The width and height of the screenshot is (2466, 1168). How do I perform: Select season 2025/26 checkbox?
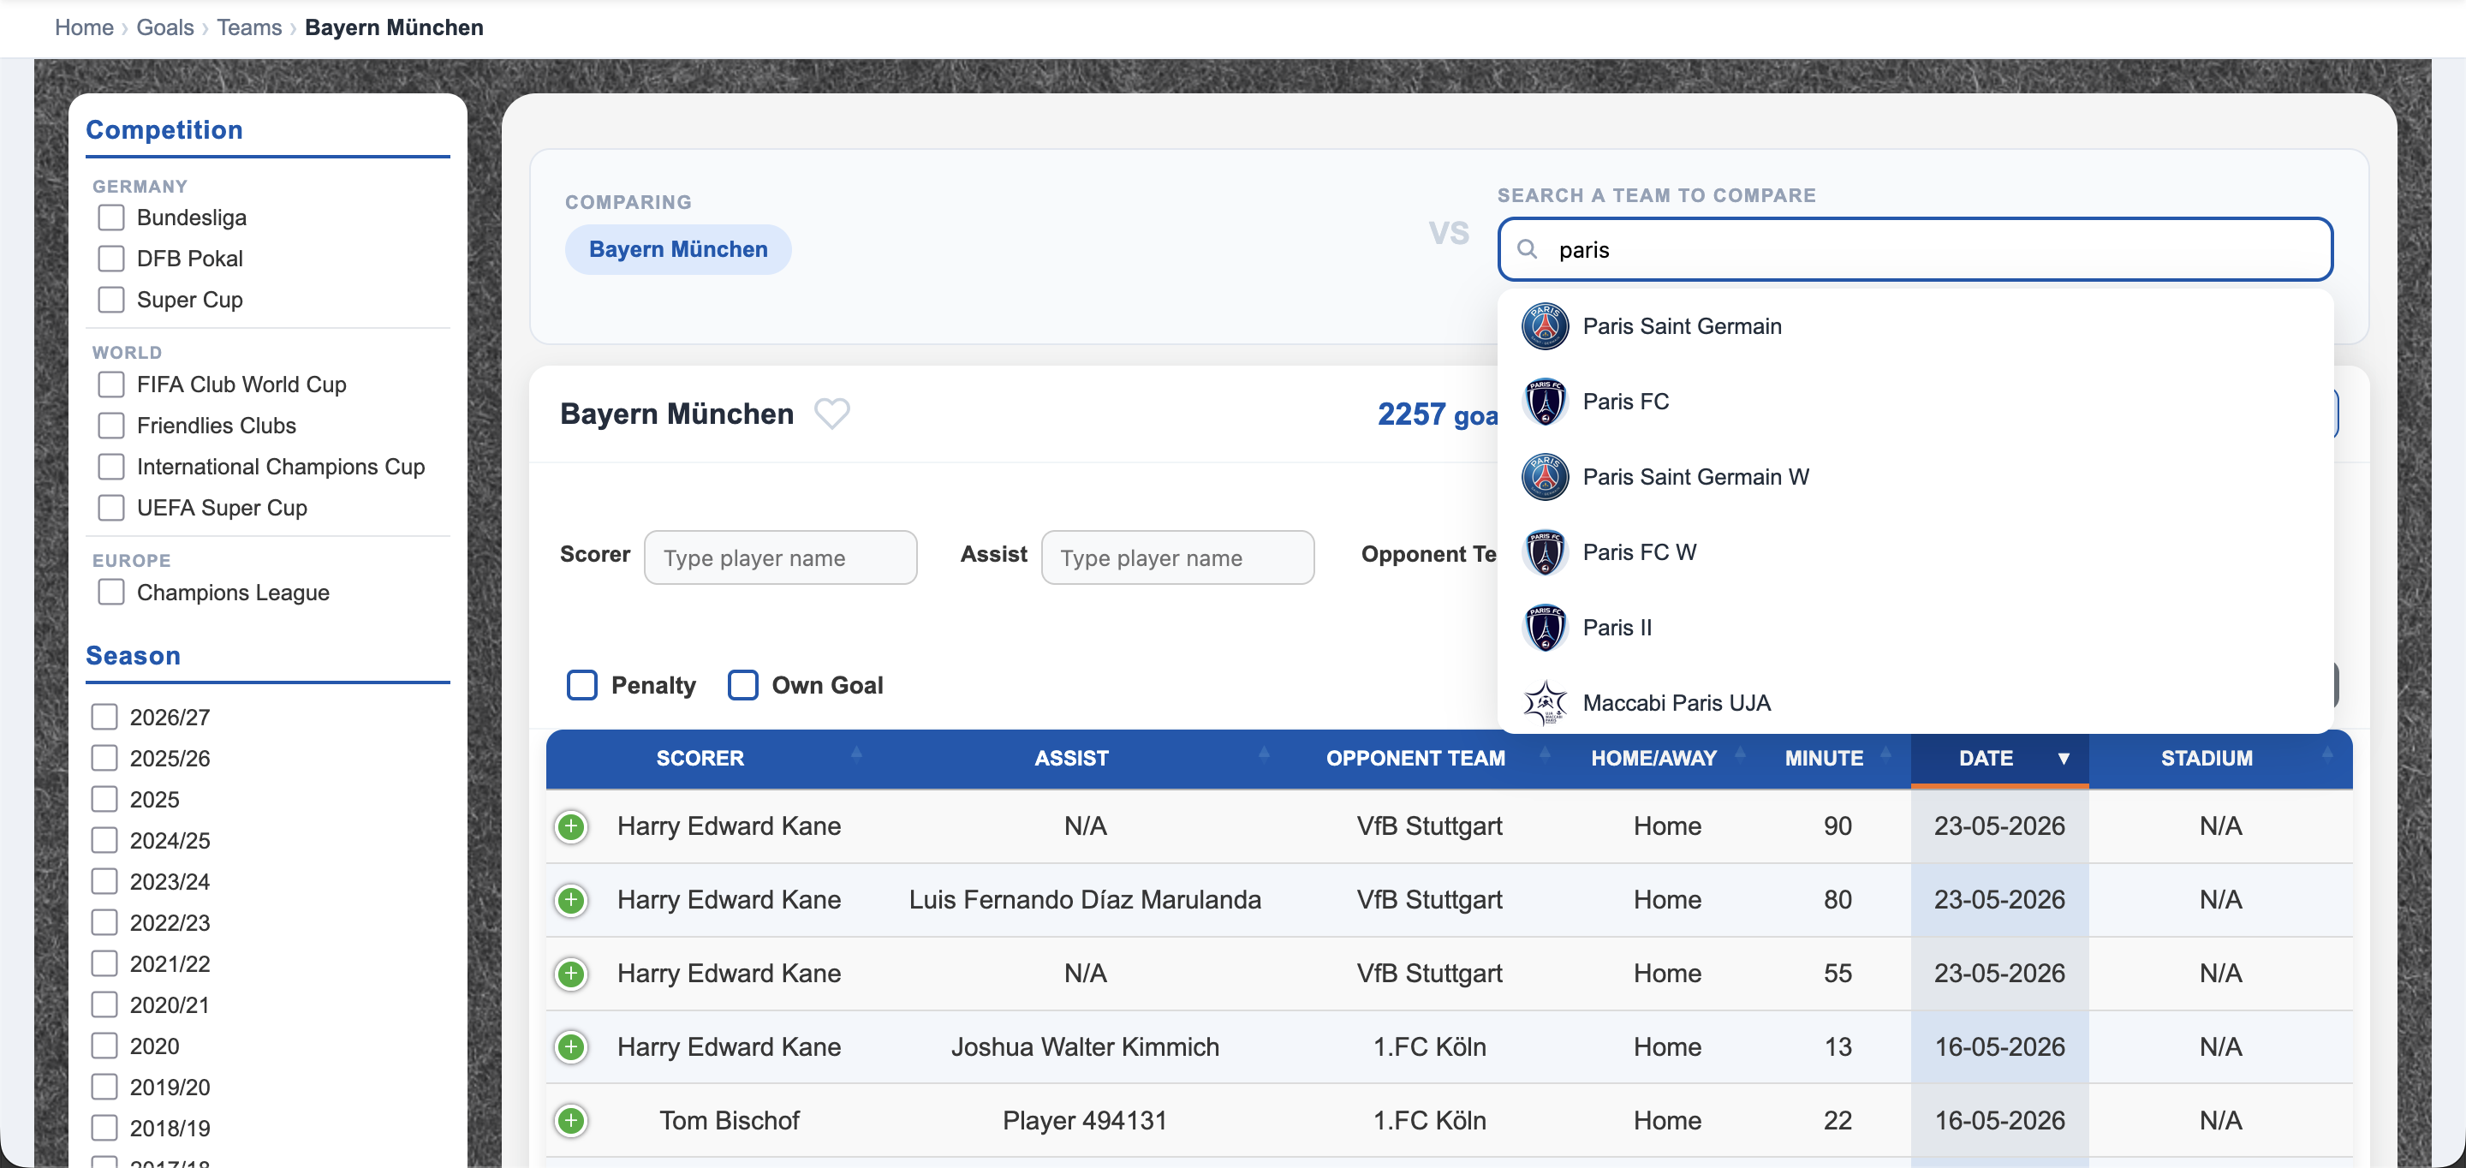coord(104,758)
